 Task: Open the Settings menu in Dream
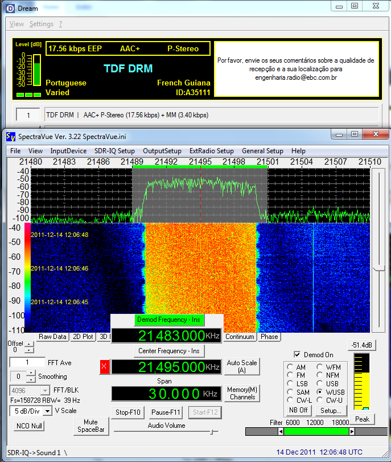pos(42,24)
